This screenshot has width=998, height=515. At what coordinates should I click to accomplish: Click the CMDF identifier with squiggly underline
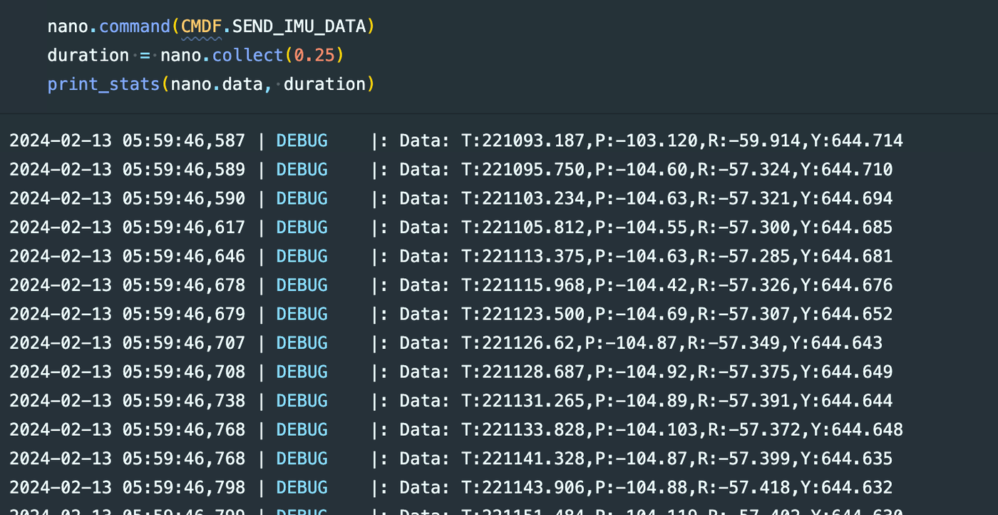point(201,26)
